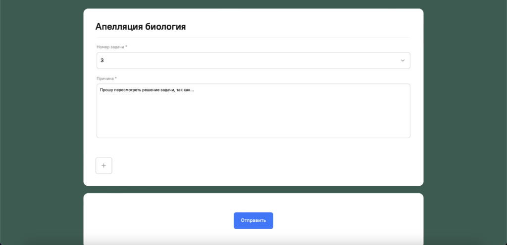Click the 'Номер задачи *' field label
Image resolution: width=507 pixels, height=245 pixels.
coord(111,47)
